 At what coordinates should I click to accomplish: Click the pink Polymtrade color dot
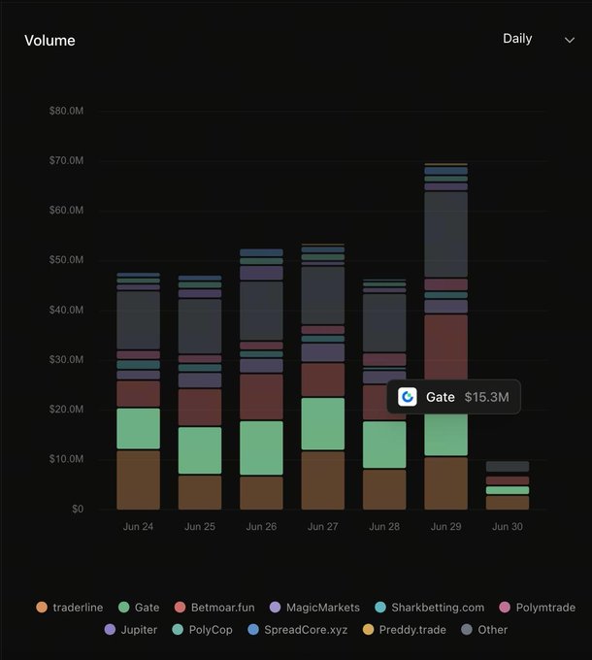click(505, 607)
